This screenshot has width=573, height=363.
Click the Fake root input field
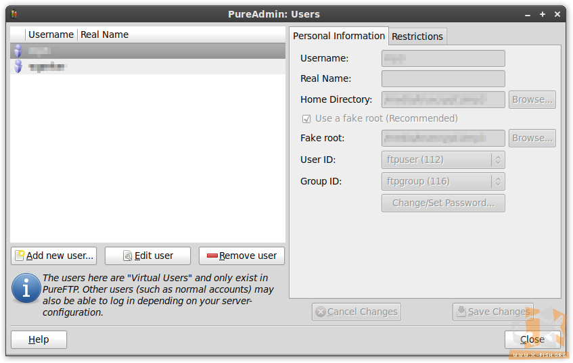pyautogui.click(x=443, y=138)
